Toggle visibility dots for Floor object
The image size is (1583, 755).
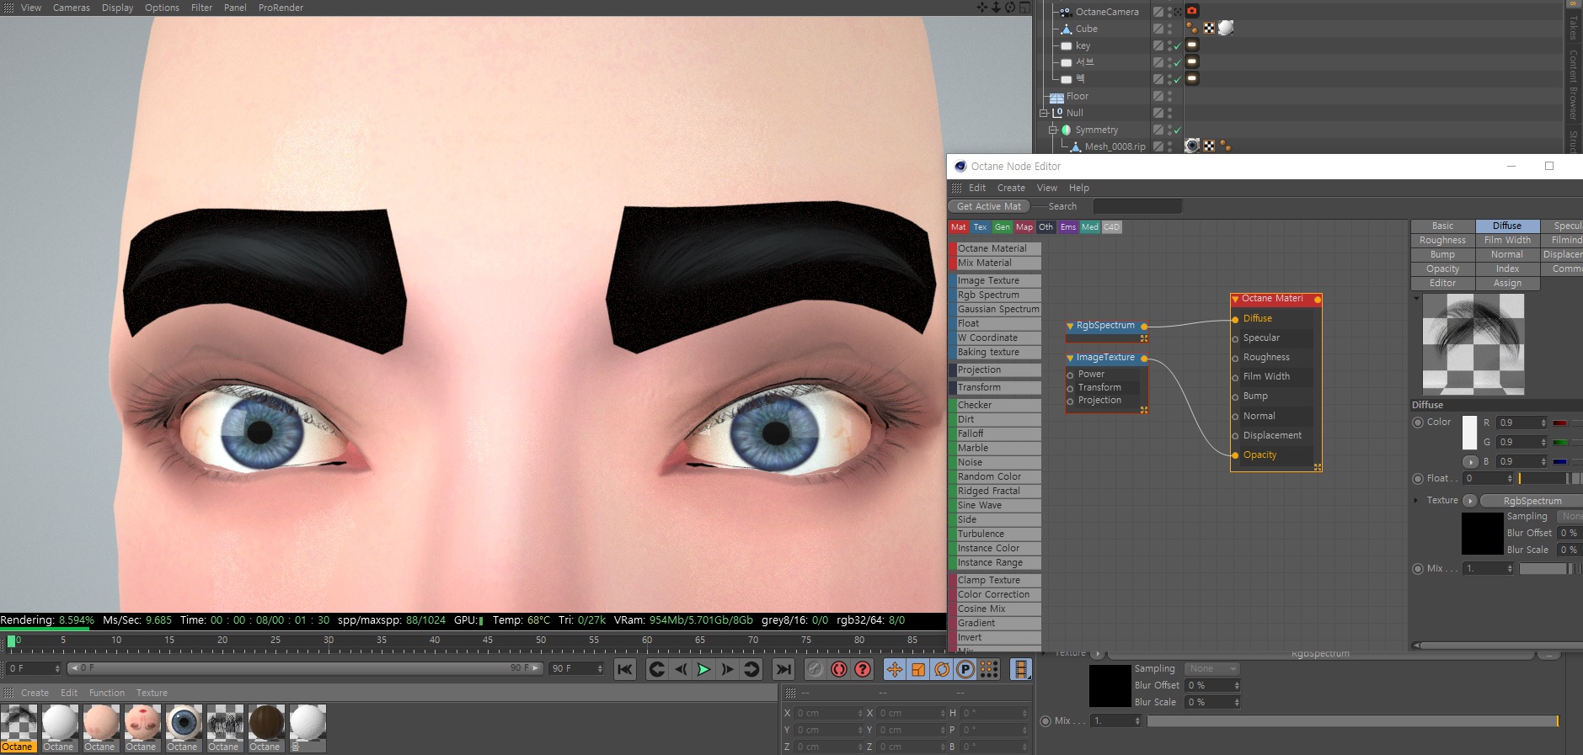(x=1169, y=96)
